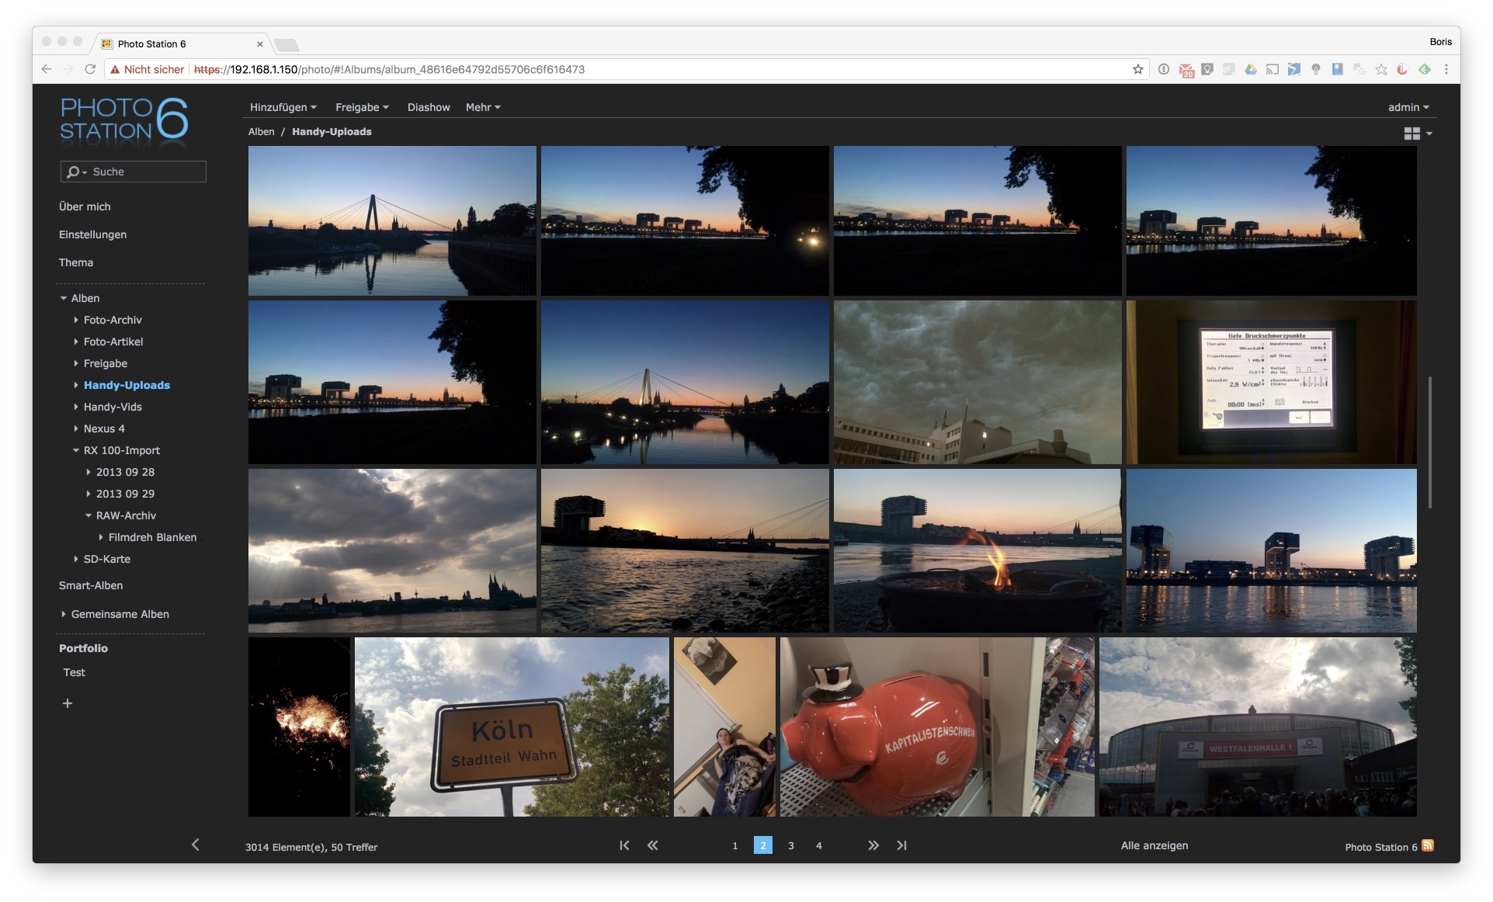Collapse the RX 100-Import album
This screenshot has height=902, width=1493.
tap(76, 450)
